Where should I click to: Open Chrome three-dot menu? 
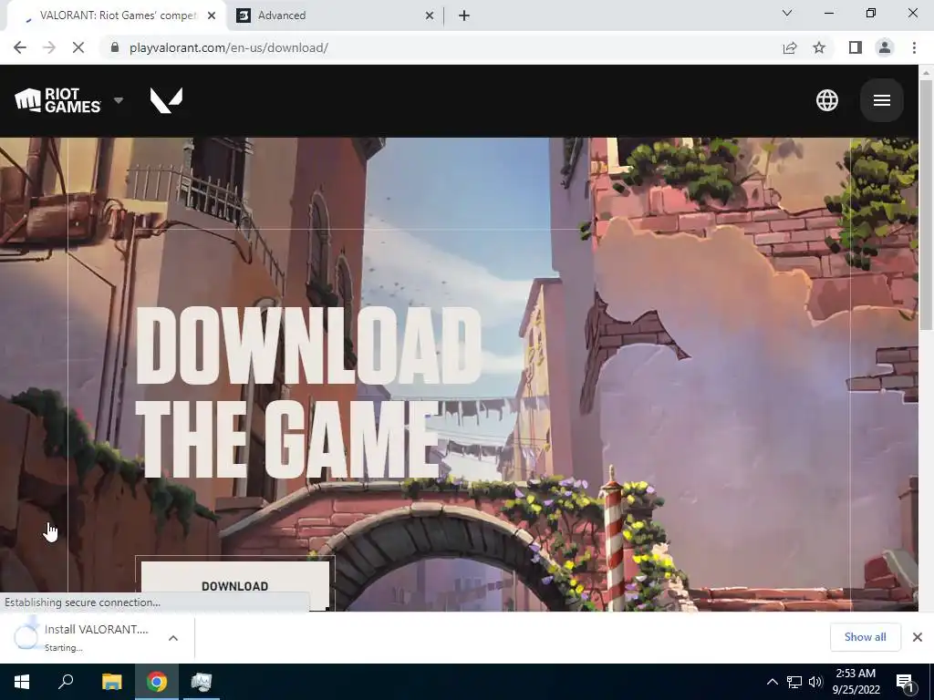click(x=914, y=47)
